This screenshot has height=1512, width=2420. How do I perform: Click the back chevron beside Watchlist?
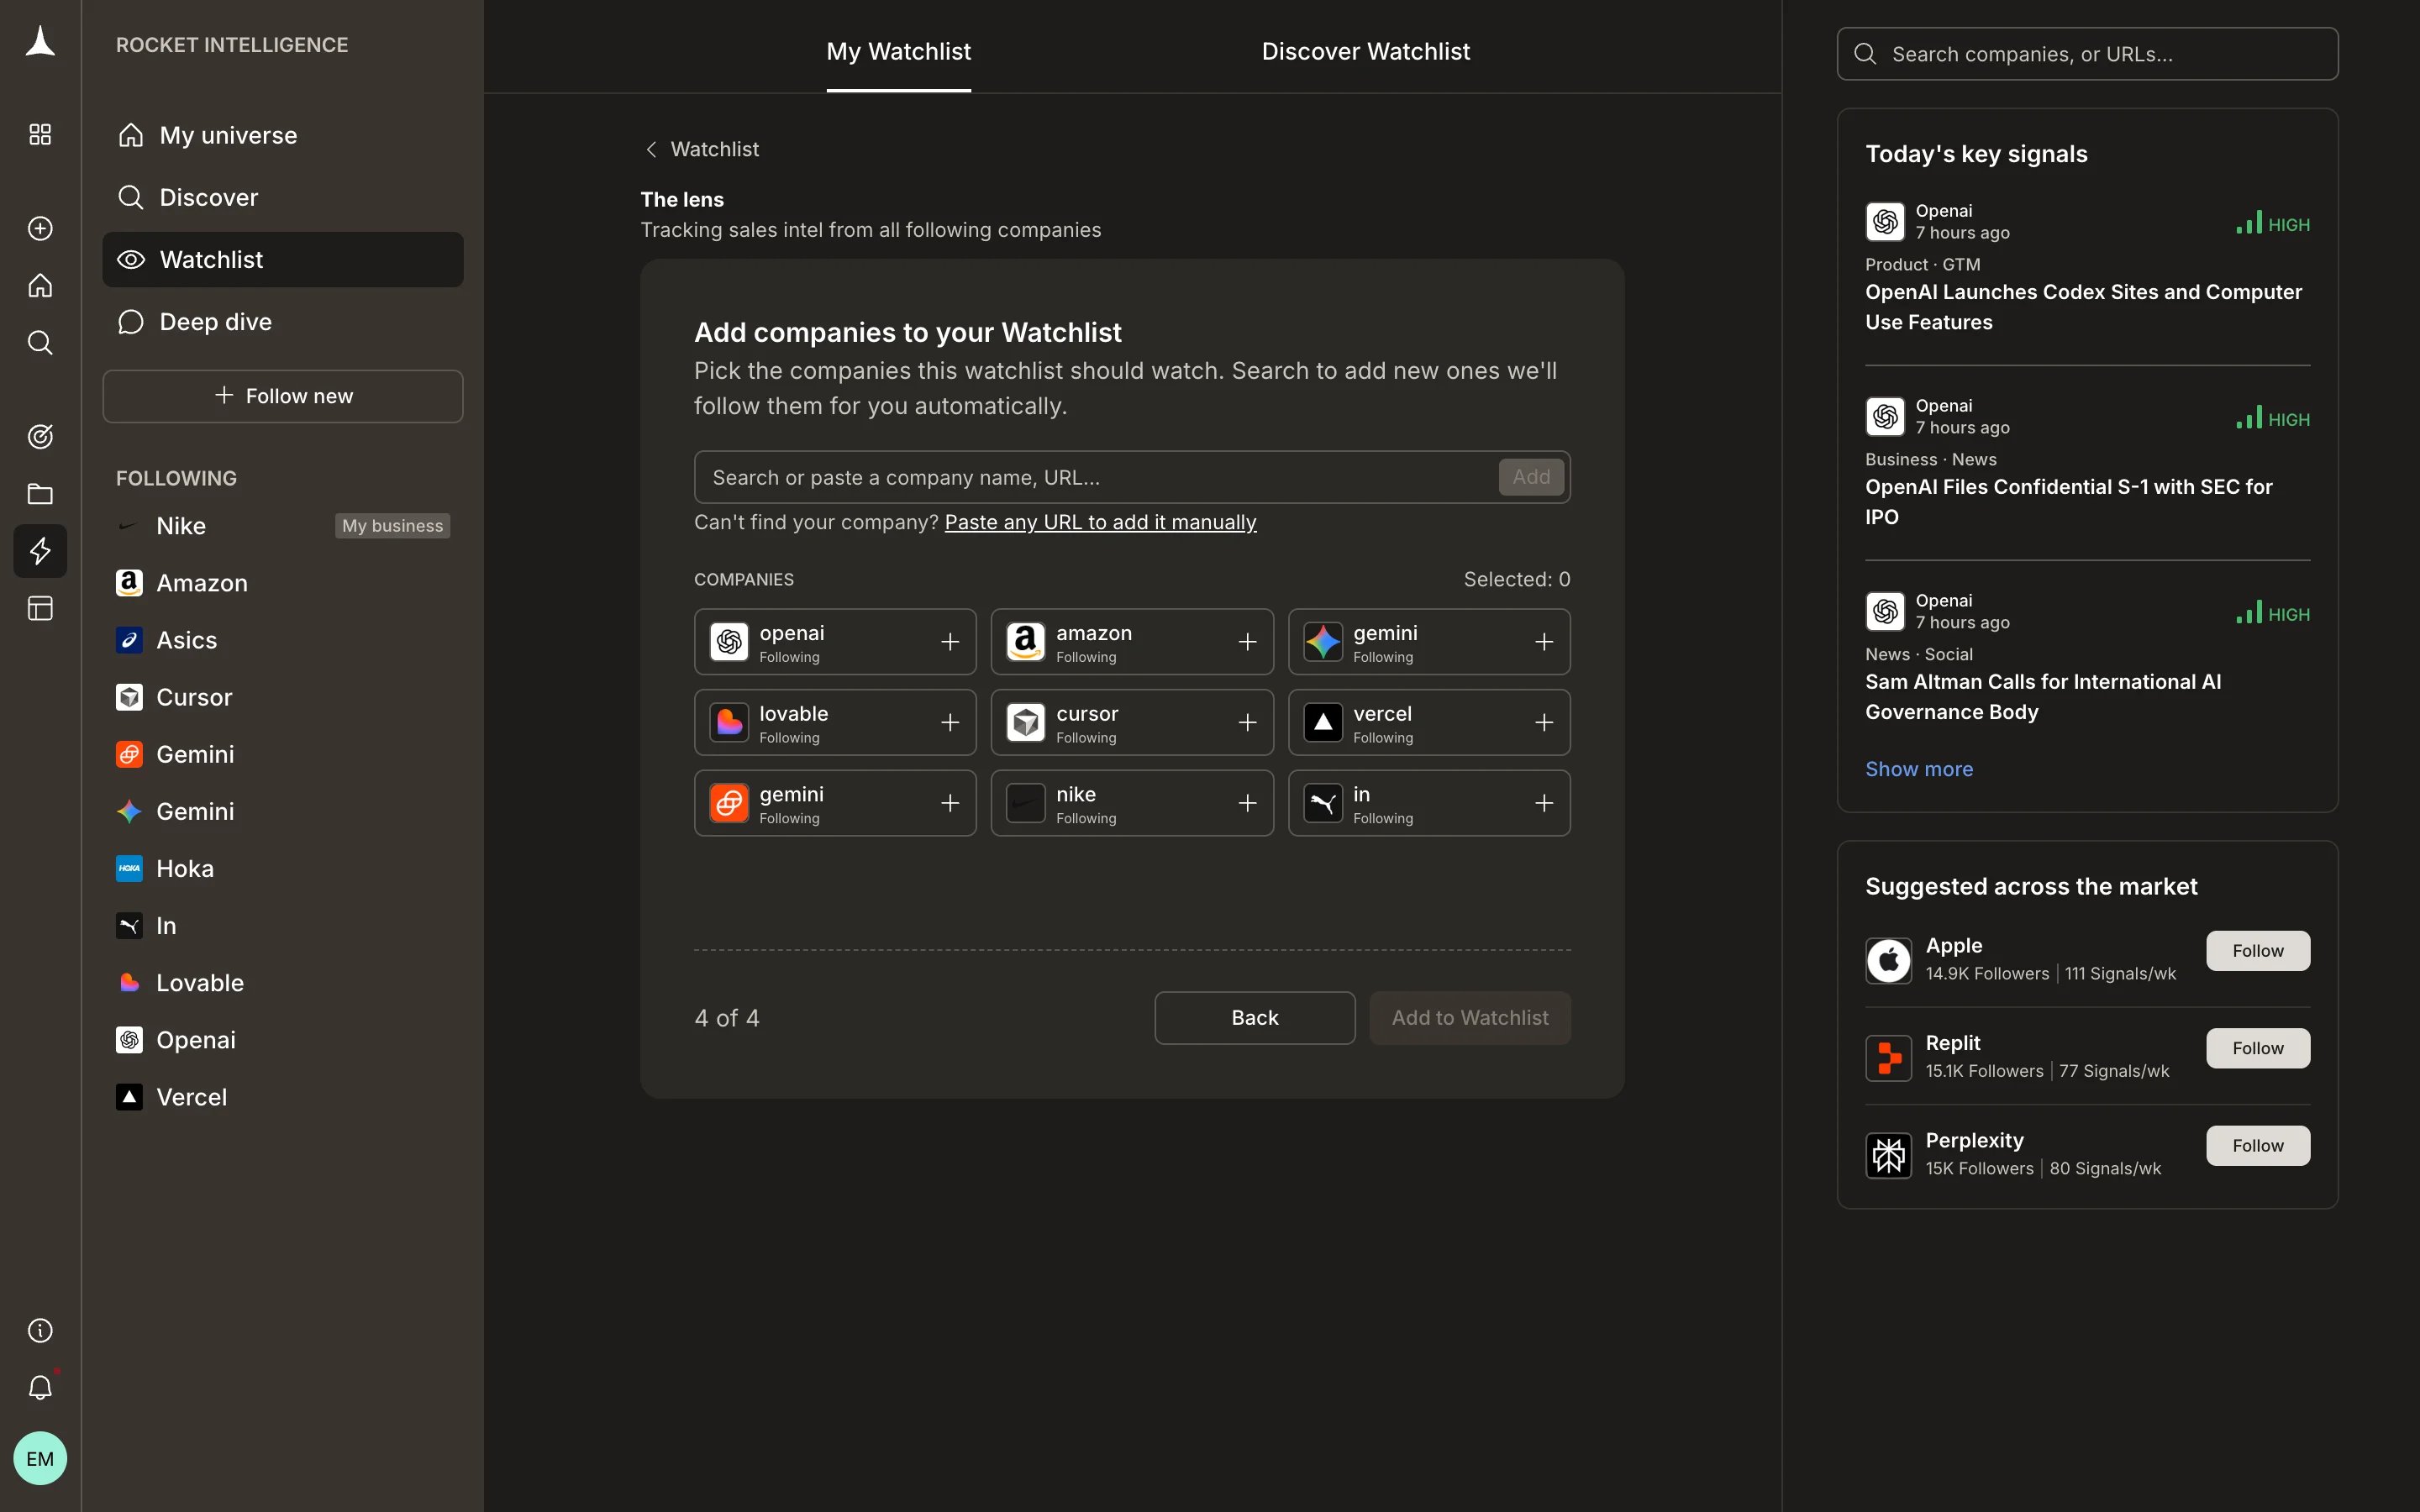click(651, 149)
